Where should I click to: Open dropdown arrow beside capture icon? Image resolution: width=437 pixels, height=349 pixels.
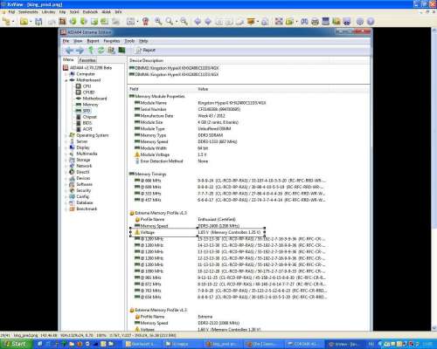click(137, 22)
